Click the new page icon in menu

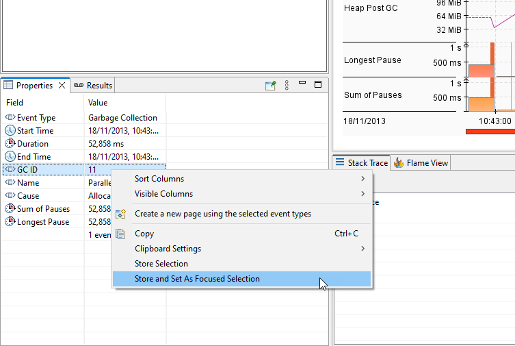point(121,214)
